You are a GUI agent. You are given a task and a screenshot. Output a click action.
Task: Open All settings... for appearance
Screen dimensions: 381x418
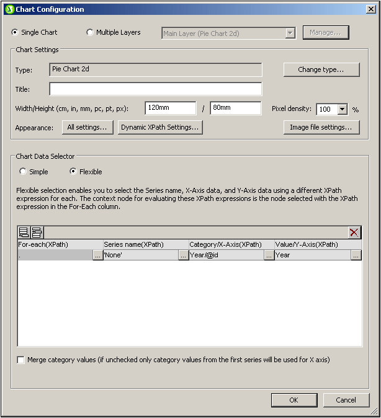click(87, 127)
